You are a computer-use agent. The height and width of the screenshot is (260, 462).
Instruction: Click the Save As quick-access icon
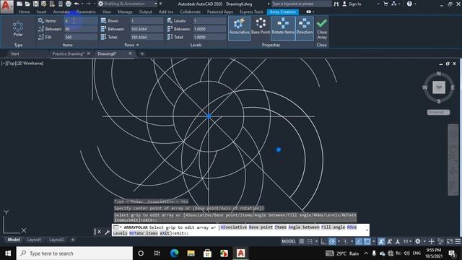point(44,4)
